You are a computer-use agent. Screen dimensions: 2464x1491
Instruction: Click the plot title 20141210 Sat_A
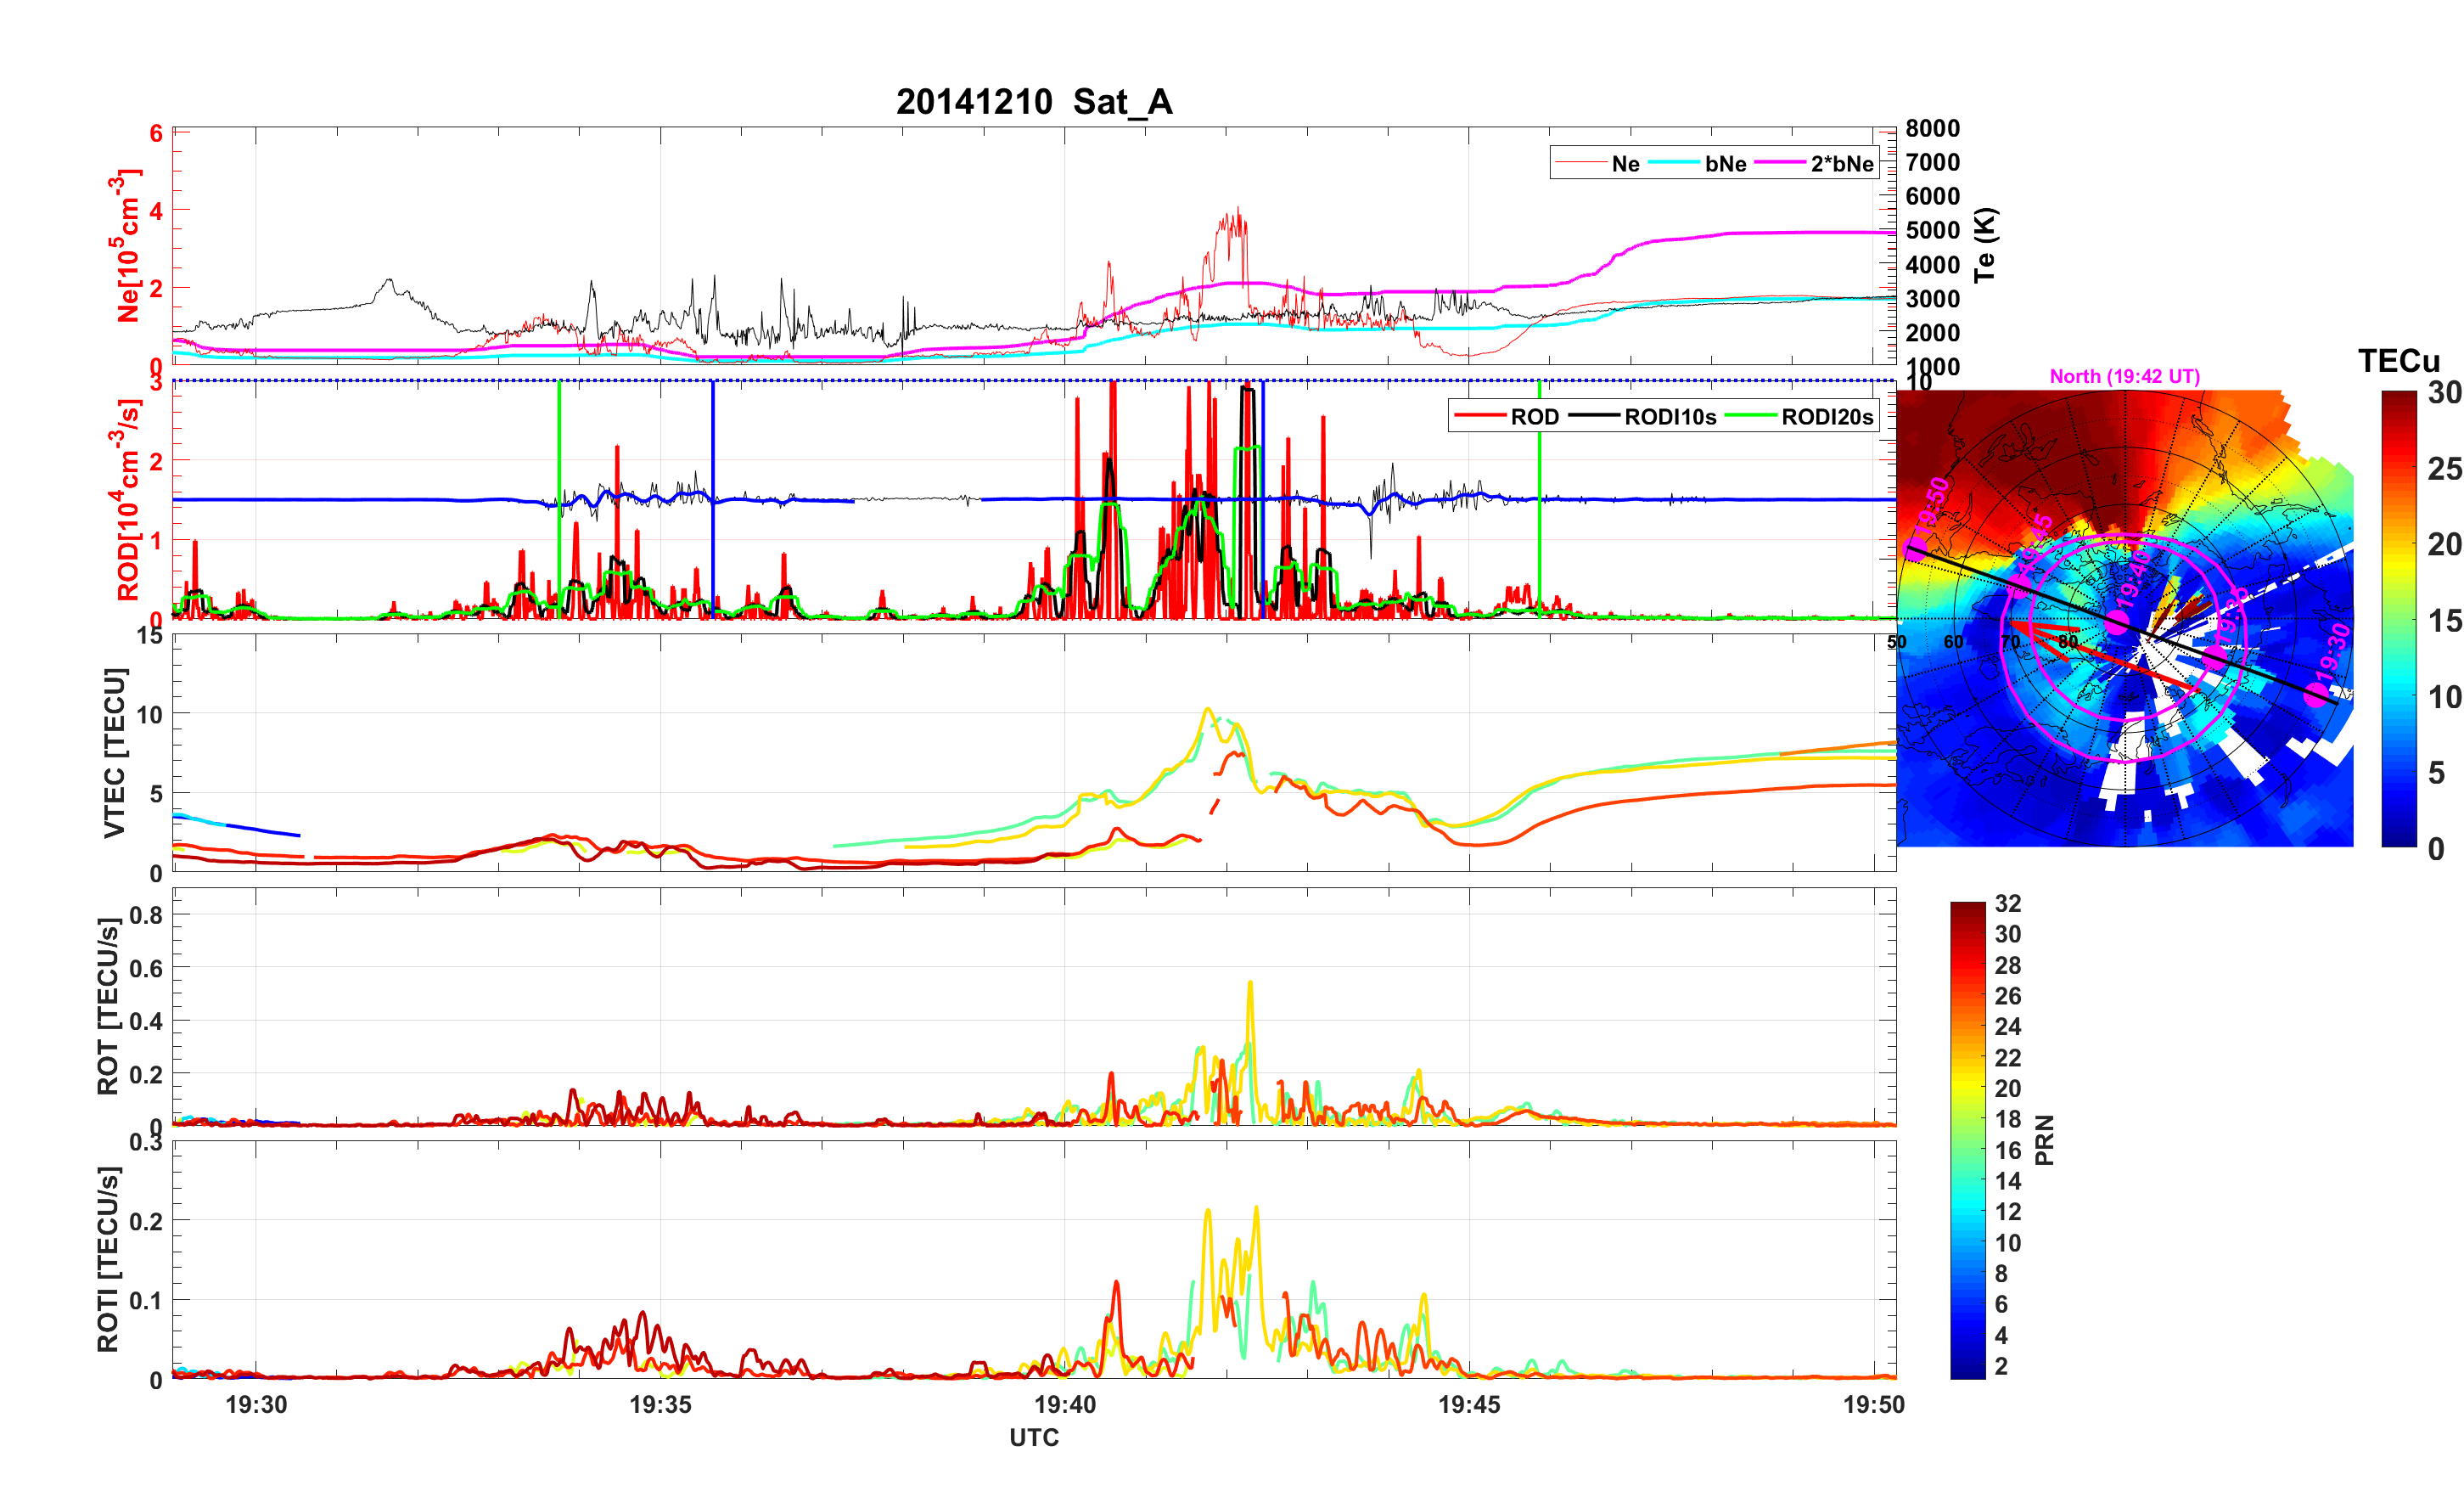[1034, 102]
